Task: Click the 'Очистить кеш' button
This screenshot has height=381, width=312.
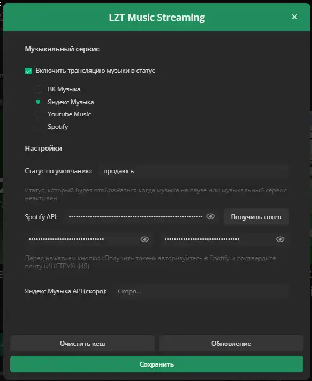Action: coord(82,343)
